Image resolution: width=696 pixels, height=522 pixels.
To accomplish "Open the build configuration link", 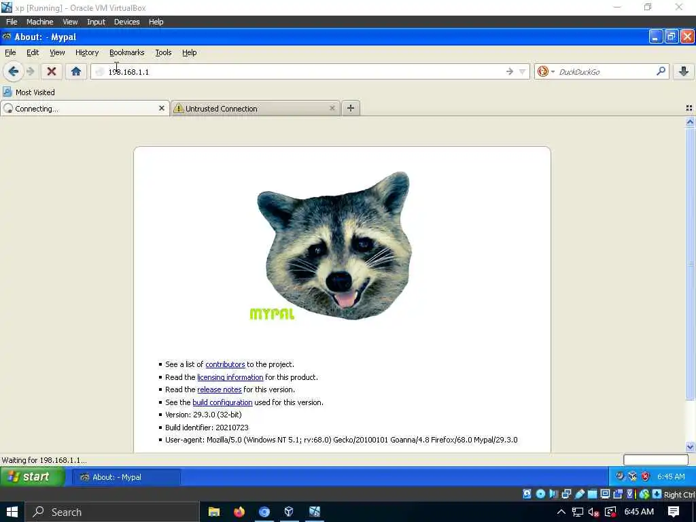I will pos(222,402).
